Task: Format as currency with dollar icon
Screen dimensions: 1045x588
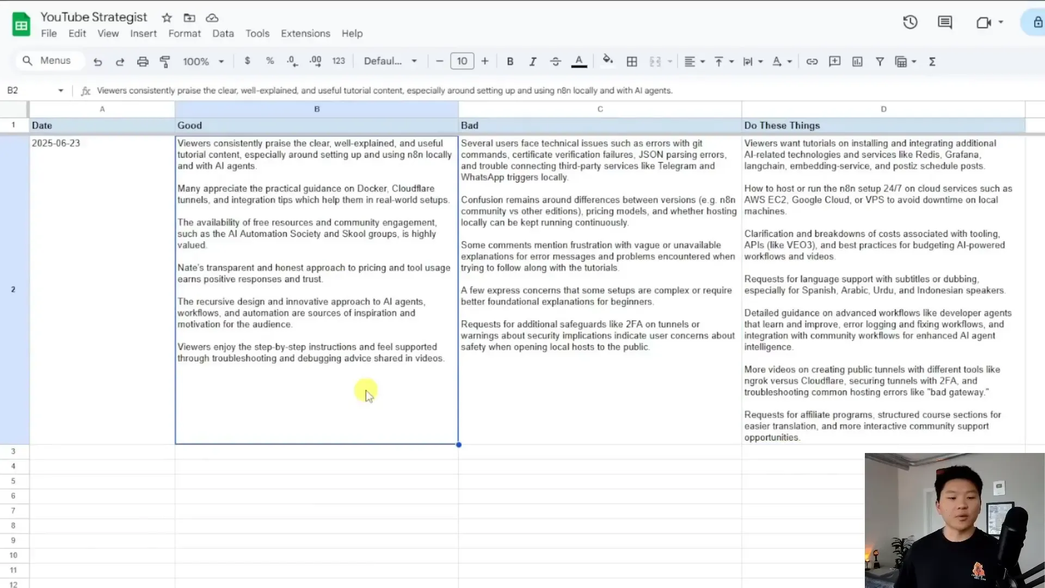Action: point(247,61)
